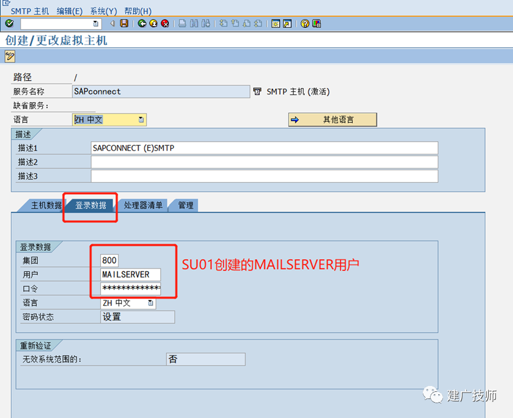Click the Save floppy disk icon

tap(125, 24)
